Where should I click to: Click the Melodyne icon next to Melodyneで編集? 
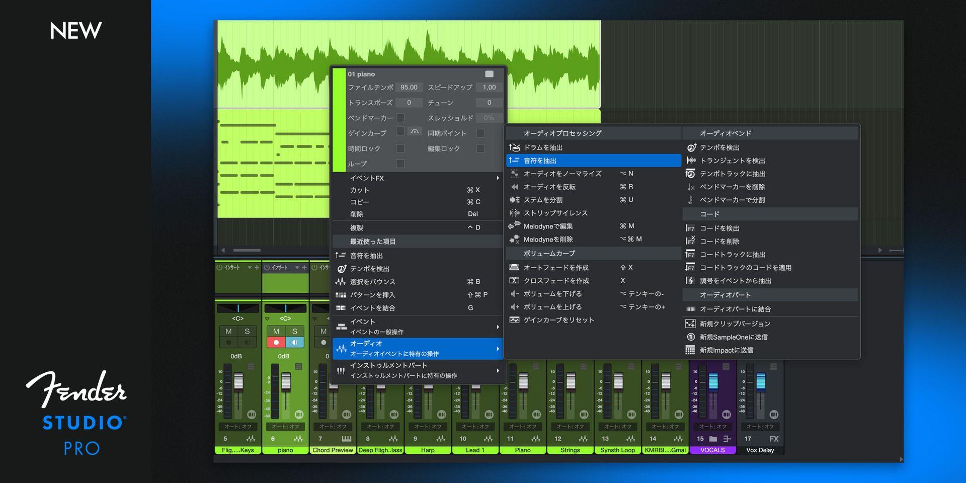pos(515,226)
